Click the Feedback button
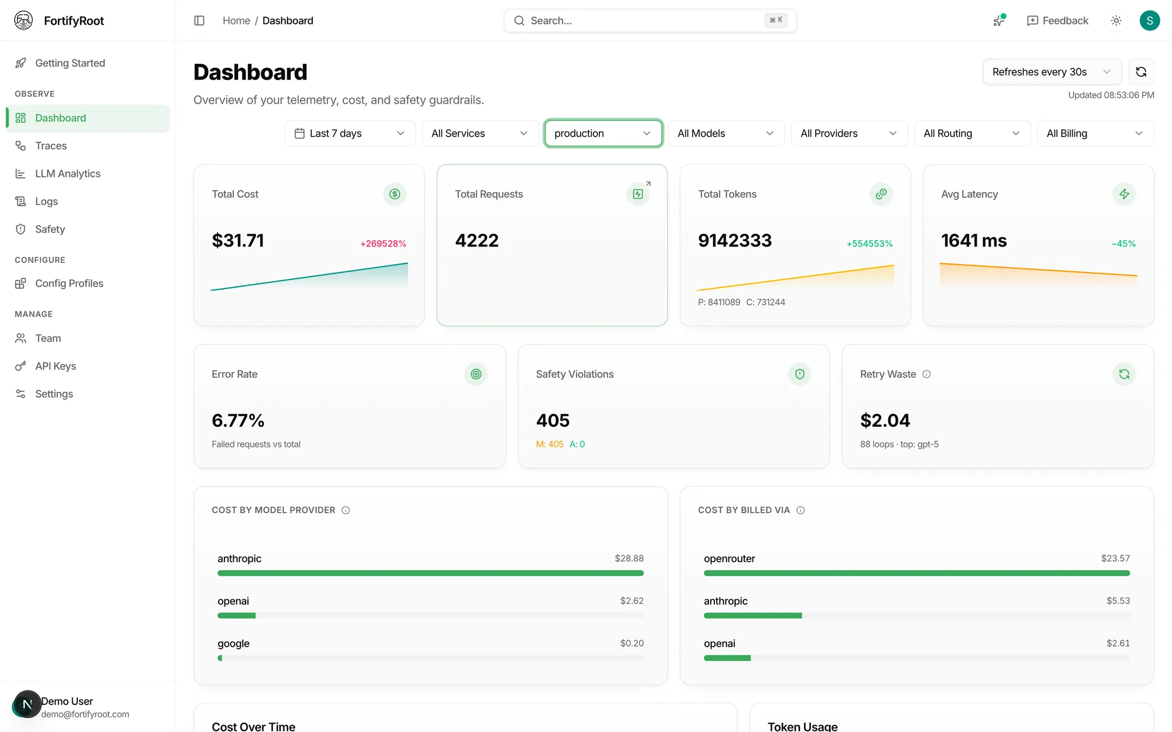The width and height of the screenshot is (1172, 732). click(x=1058, y=20)
